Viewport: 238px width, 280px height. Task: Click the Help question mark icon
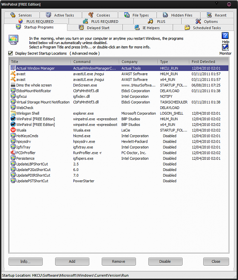[x=225, y=35]
